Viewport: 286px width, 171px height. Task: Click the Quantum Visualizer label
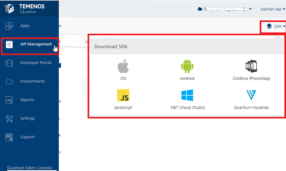click(251, 107)
